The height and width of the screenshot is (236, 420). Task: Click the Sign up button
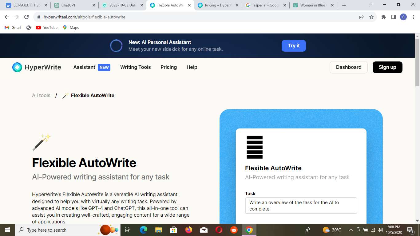tap(387, 67)
